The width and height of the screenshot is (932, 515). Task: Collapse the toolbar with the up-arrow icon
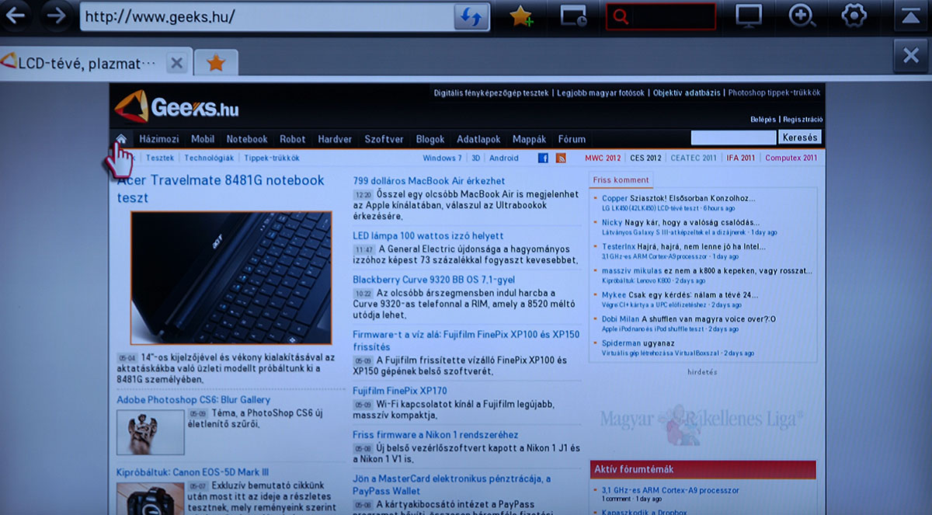(912, 16)
